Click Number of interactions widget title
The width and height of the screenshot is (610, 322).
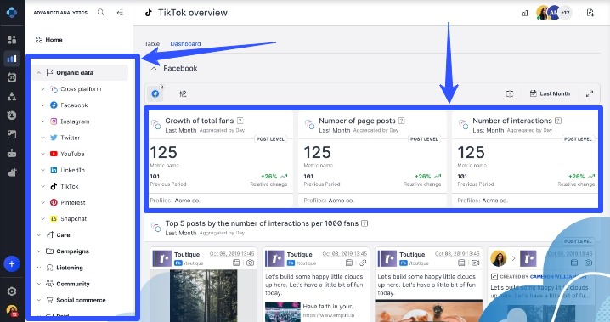pos(512,121)
